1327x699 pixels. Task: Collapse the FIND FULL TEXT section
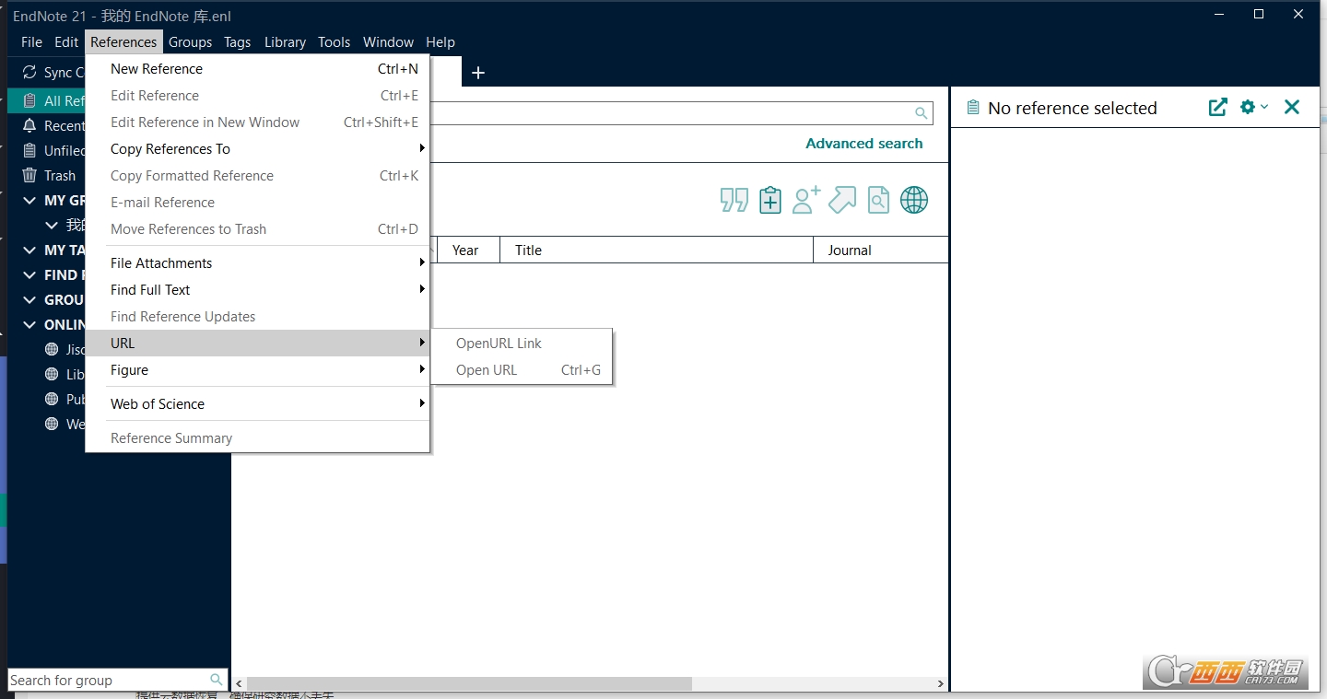pyautogui.click(x=29, y=275)
